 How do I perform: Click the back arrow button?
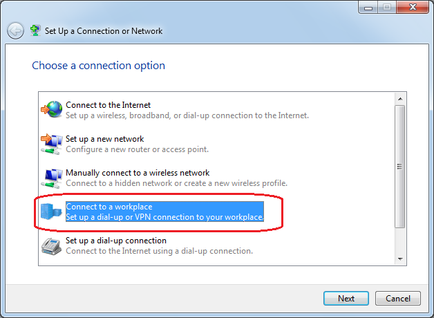(15, 30)
